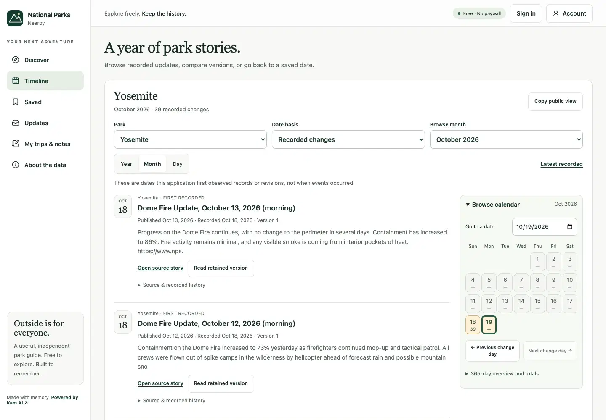This screenshot has width=606, height=420.
Task: Open the date picker calendar icon
Action: pos(570,227)
